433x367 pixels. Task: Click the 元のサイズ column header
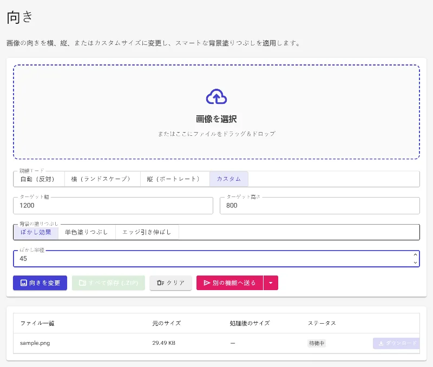[x=167, y=323]
